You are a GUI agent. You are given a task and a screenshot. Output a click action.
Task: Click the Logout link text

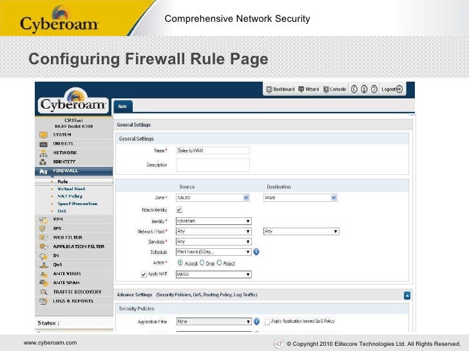point(388,89)
